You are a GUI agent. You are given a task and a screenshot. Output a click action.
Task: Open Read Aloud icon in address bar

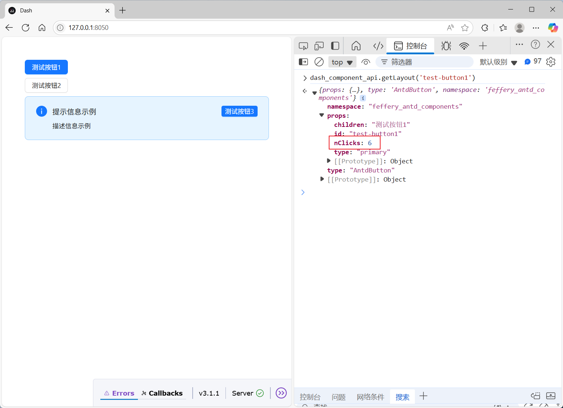coord(451,28)
